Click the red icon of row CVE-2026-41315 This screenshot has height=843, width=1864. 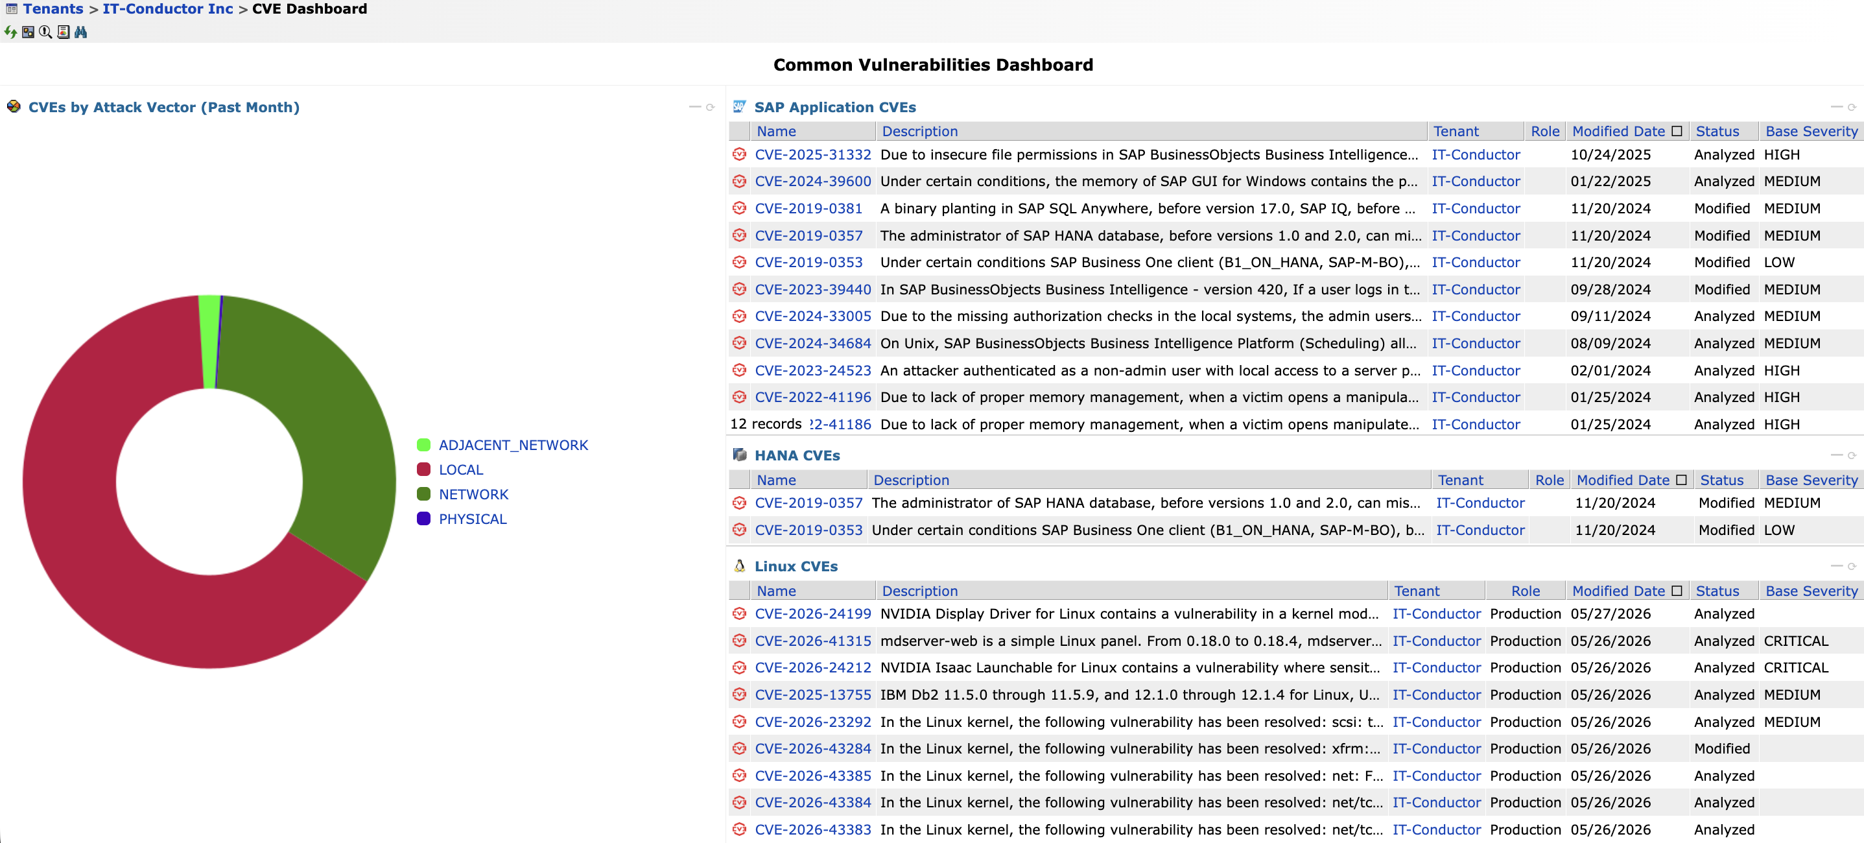739,641
